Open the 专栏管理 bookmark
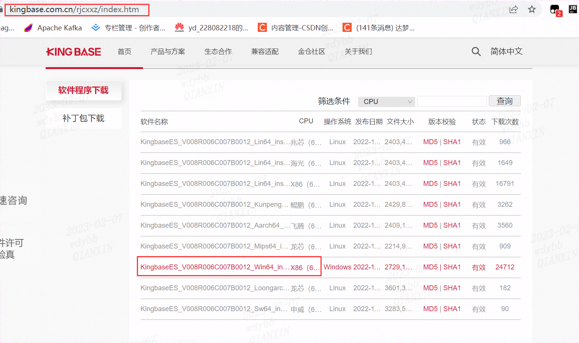 tap(128, 28)
